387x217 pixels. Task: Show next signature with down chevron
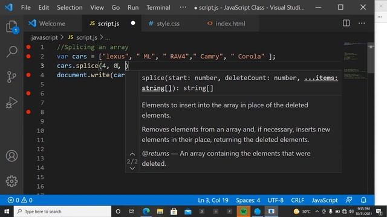pos(132,169)
